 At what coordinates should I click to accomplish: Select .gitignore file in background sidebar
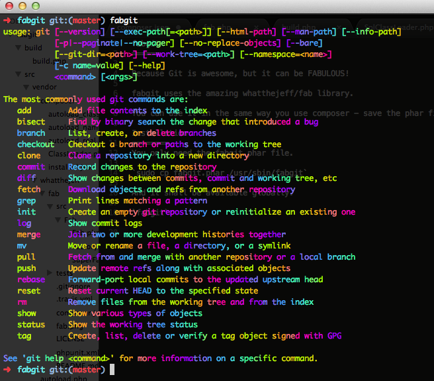(73, 287)
